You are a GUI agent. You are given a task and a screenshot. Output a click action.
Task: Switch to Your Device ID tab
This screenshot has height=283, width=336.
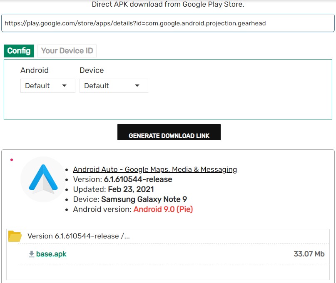coord(67,51)
